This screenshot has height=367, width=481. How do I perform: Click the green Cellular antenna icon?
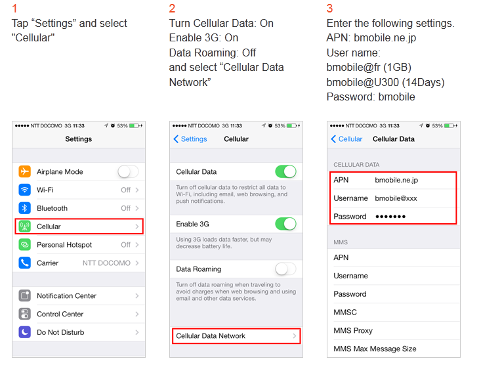click(x=25, y=227)
